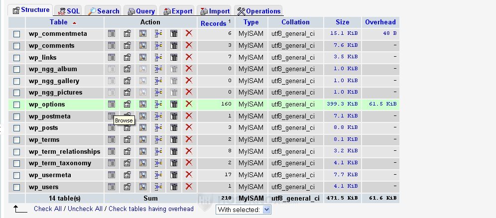Drop the wp_terms table

coord(189,139)
